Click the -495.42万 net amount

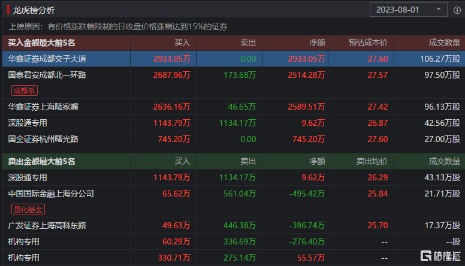tap(307, 194)
